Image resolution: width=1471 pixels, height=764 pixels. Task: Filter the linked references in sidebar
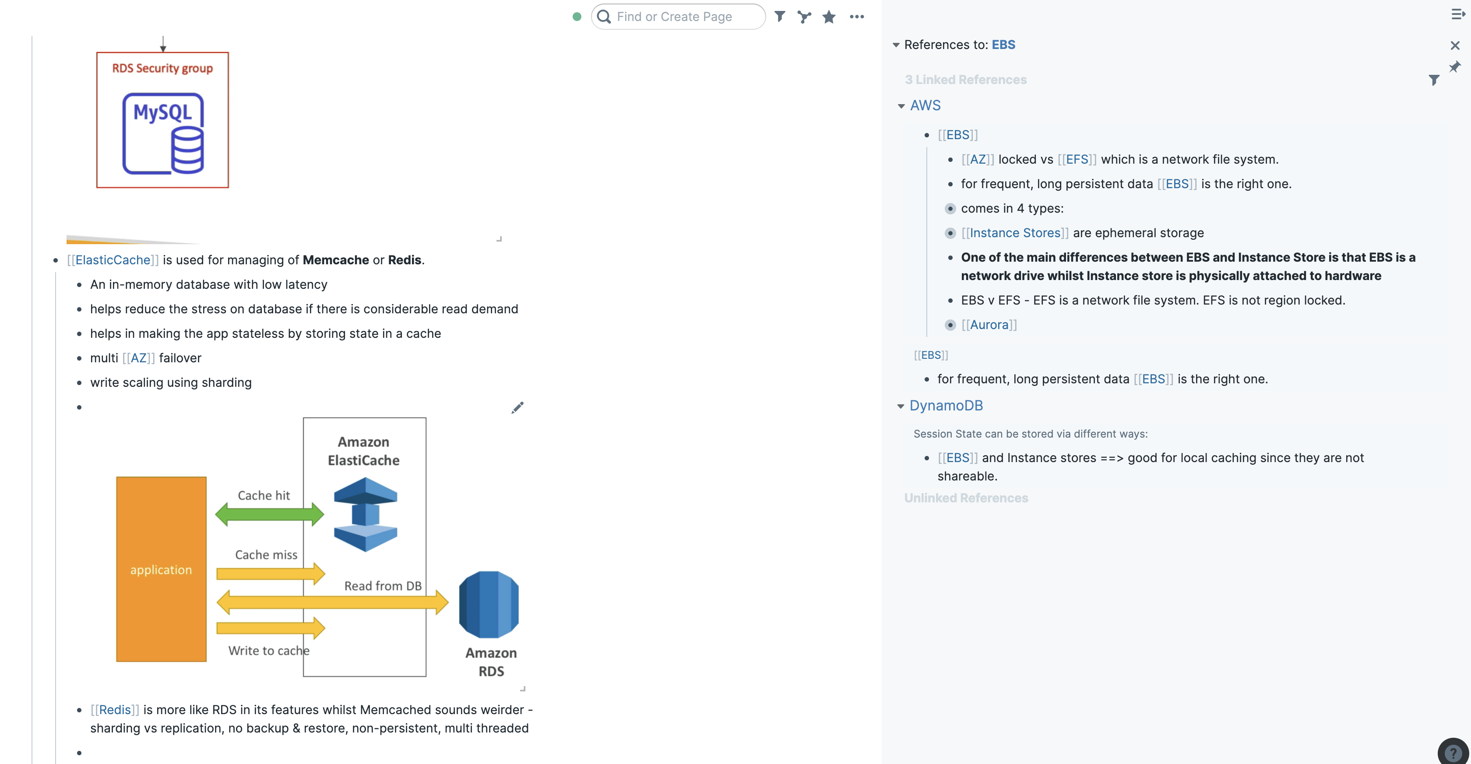coord(1434,80)
